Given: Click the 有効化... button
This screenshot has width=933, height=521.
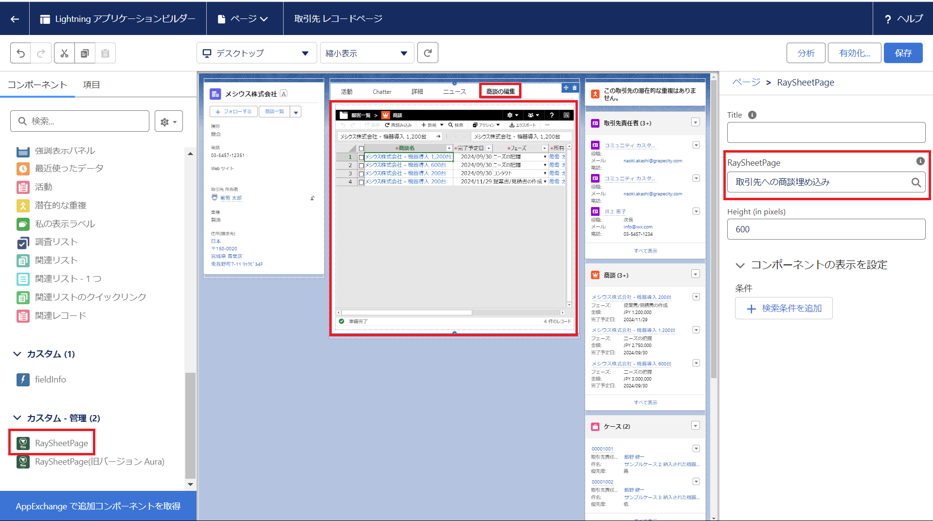Looking at the screenshot, I should pos(855,53).
